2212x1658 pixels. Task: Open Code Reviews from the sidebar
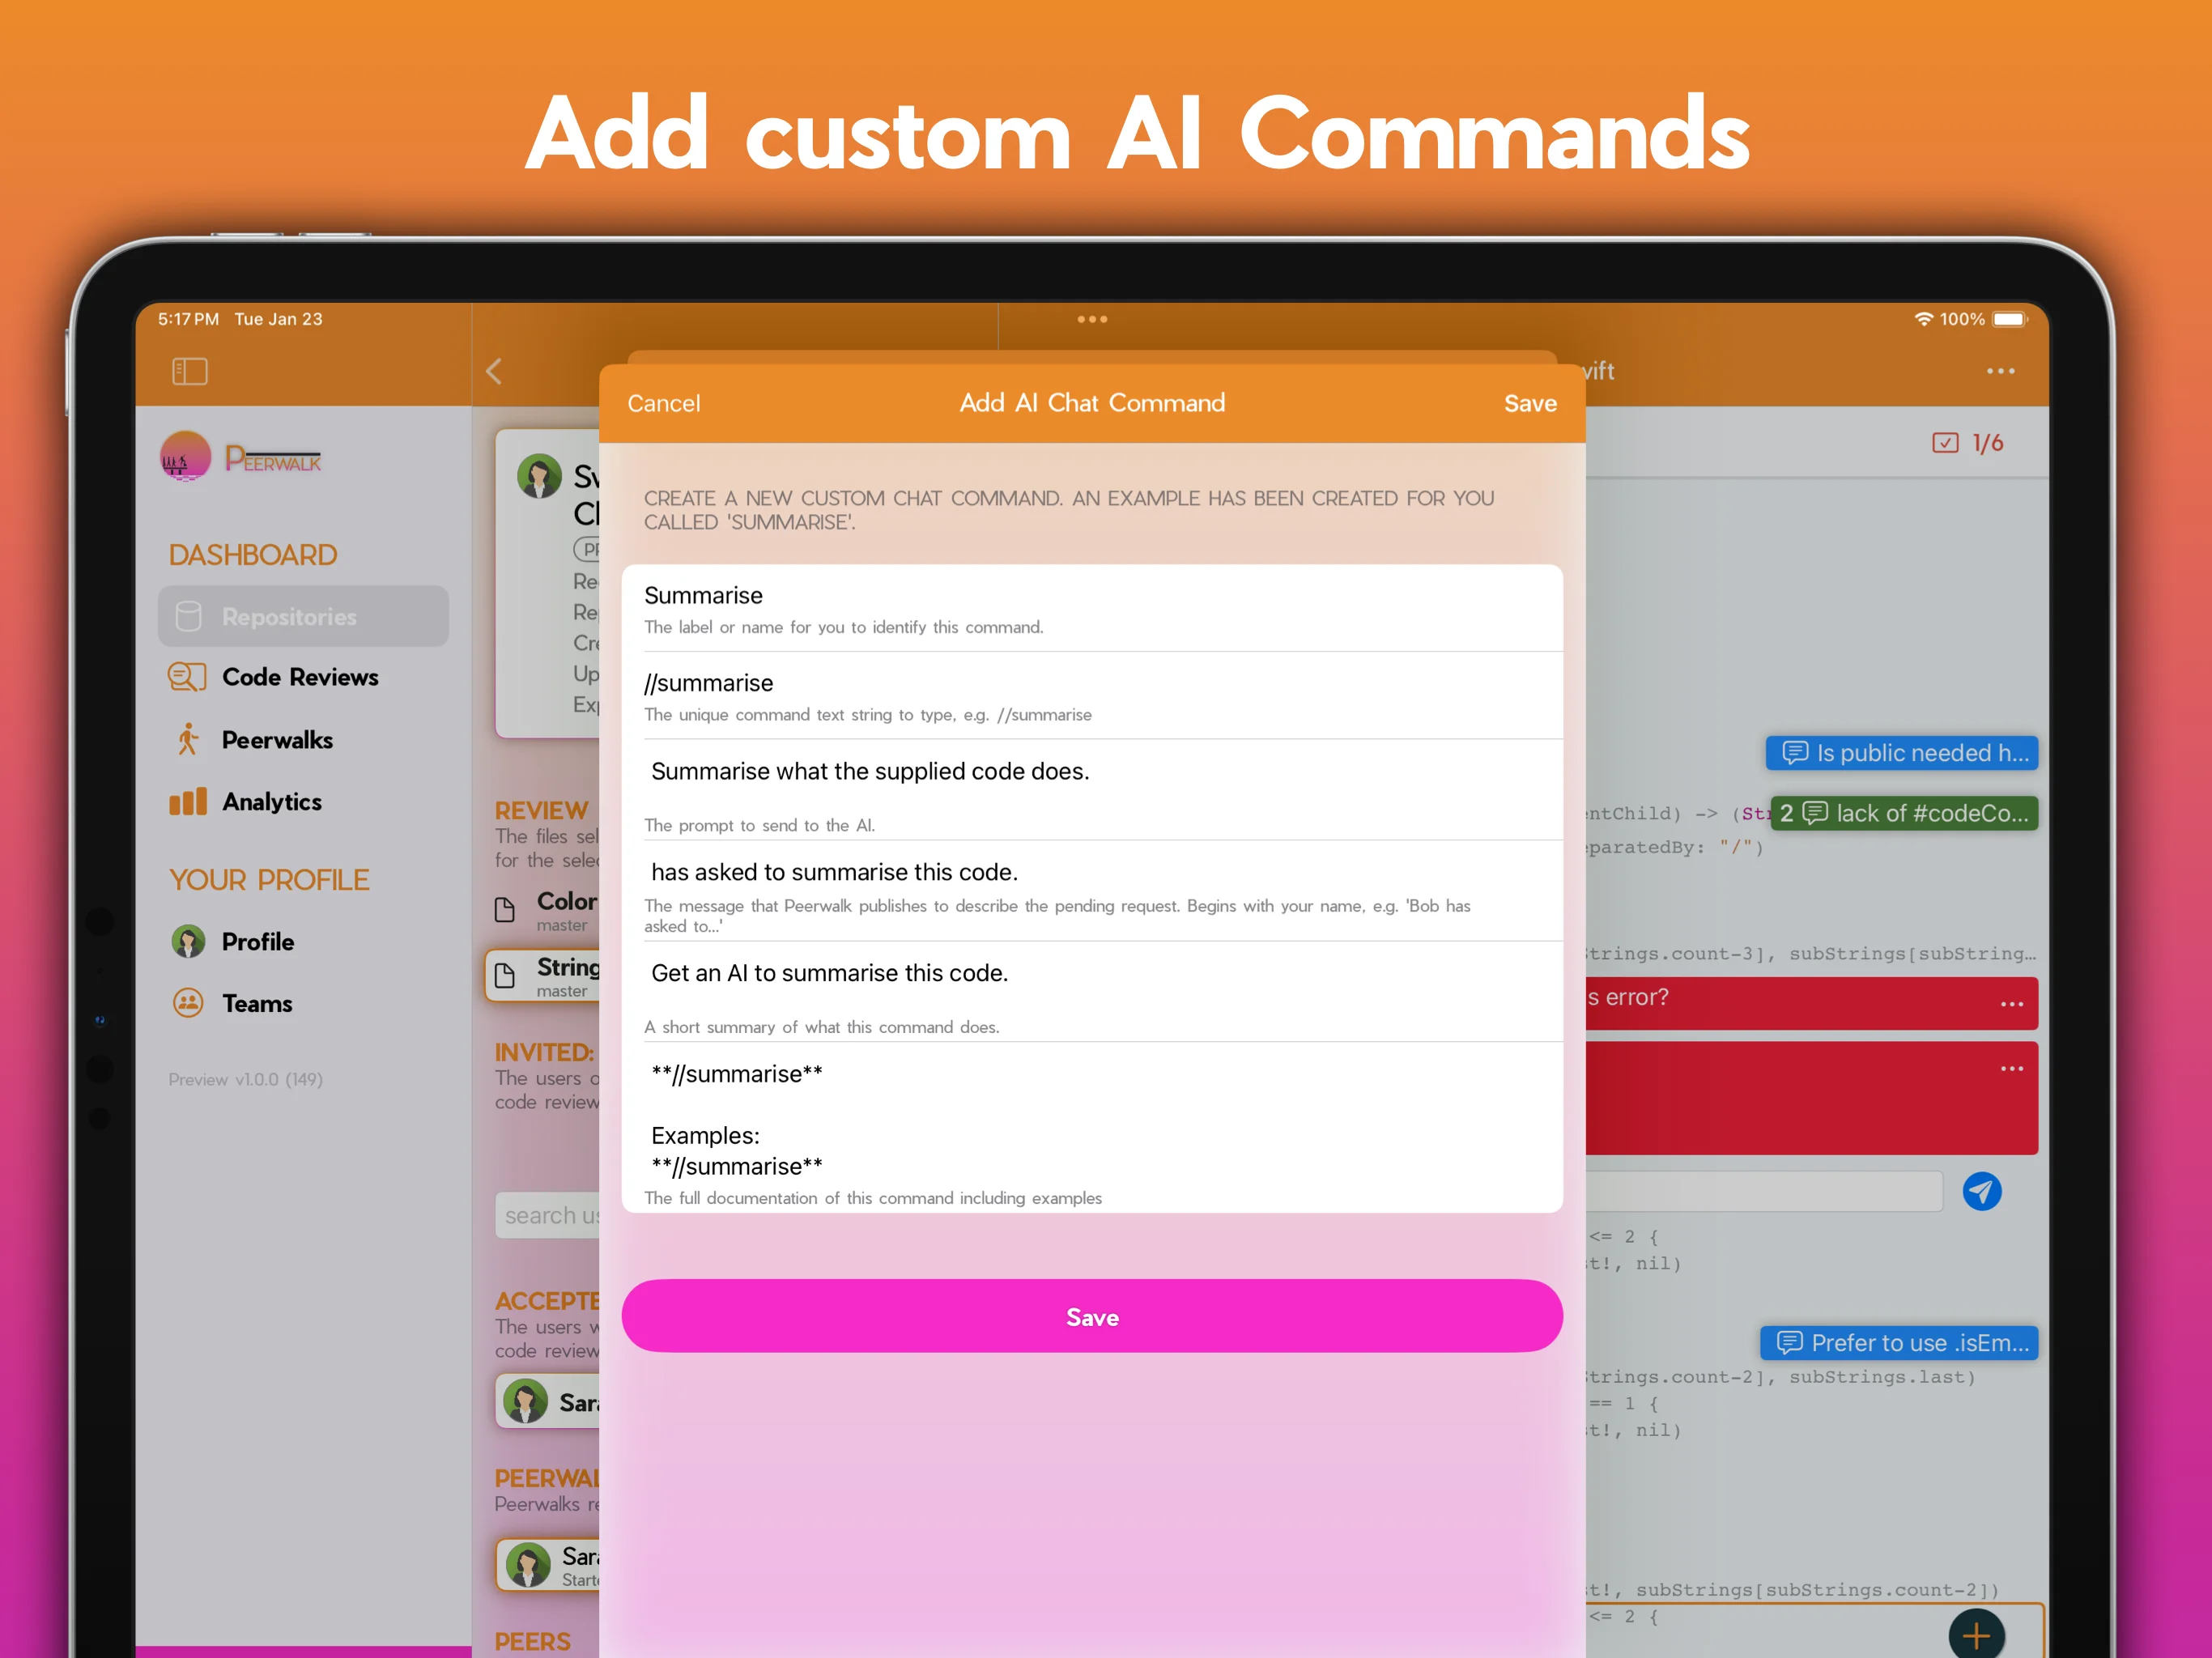pyautogui.click(x=299, y=677)
